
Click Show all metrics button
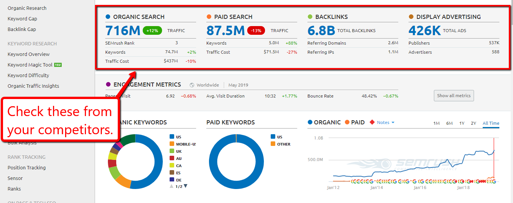454,96
